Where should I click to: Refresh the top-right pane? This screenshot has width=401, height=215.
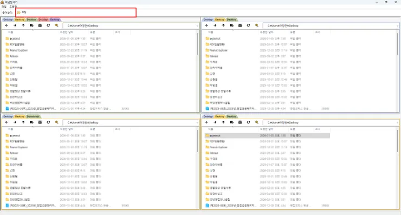[248, 25]
